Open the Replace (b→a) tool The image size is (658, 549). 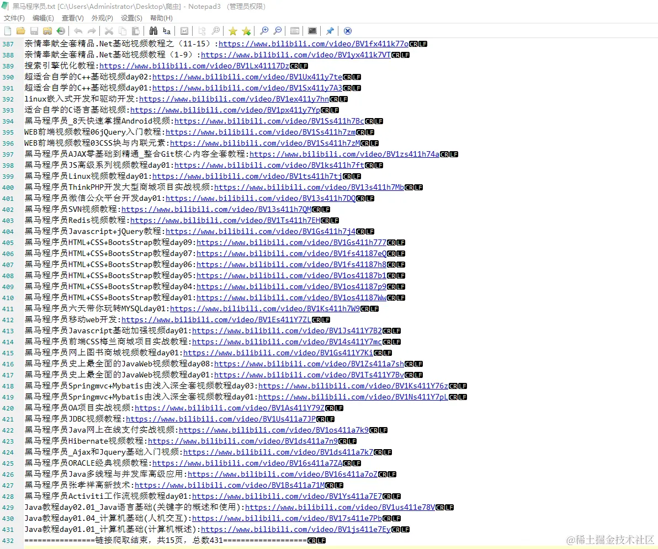167,31
